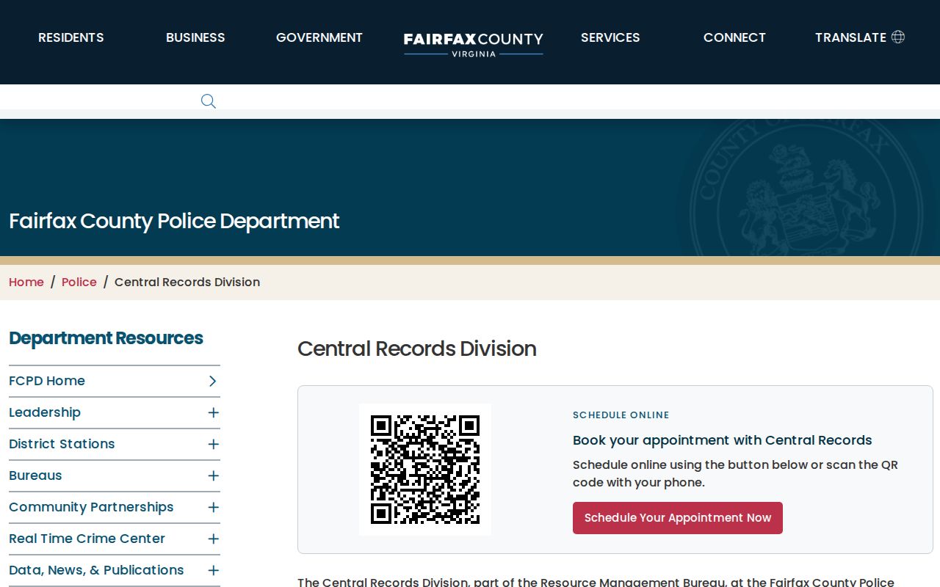
Task: Click the Central Records Division breadcrumb text
Action: pyautogui.click(x=187, y=282)
